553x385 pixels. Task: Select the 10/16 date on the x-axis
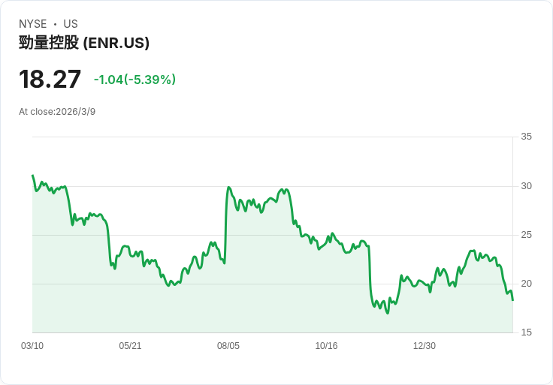click(326, 346)
